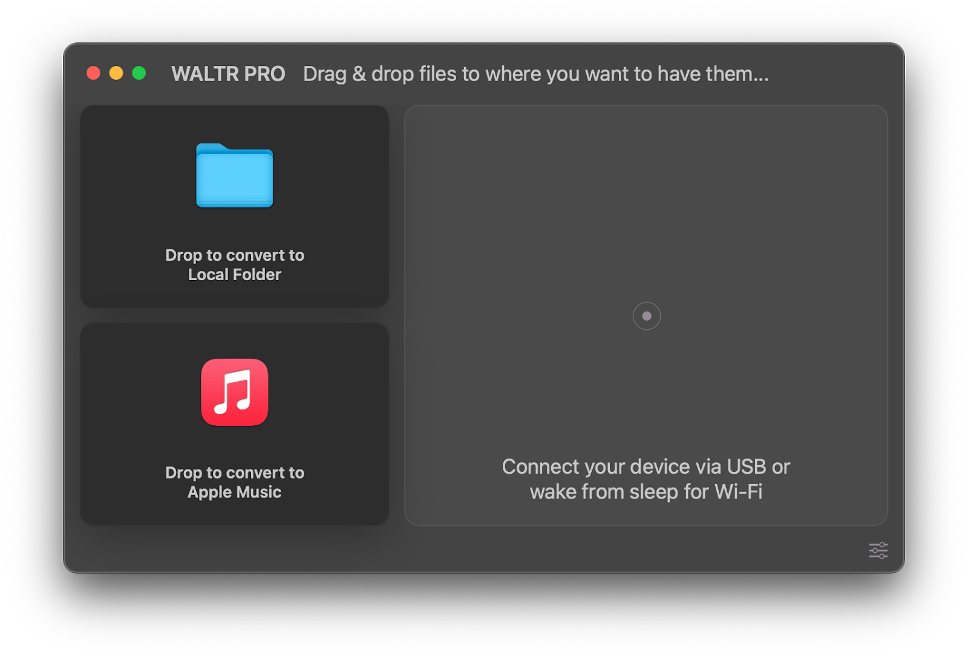Viewport: 968px width, 657px height.
Task: Click the circular device searching indicator
Action: [646, 316]
